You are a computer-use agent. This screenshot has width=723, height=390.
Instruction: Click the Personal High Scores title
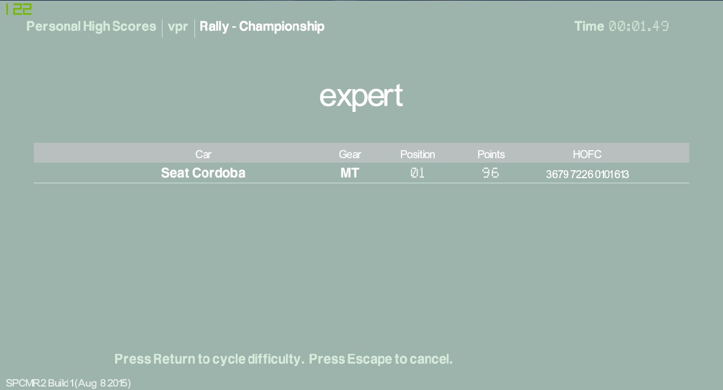(91, 26)
